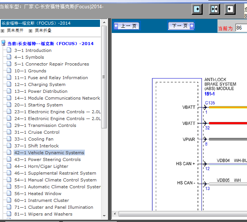The image size is (247, 222).
Task: Click the HS CAN + pin label
Action: [x=186, y=164]
